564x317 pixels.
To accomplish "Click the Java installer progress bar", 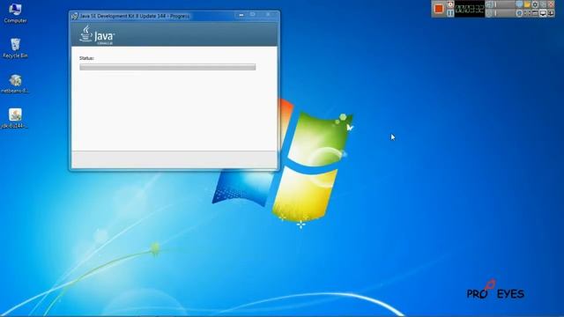I will [x=167, y=67].
